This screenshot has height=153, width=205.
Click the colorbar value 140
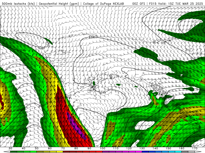pos(155,148)
